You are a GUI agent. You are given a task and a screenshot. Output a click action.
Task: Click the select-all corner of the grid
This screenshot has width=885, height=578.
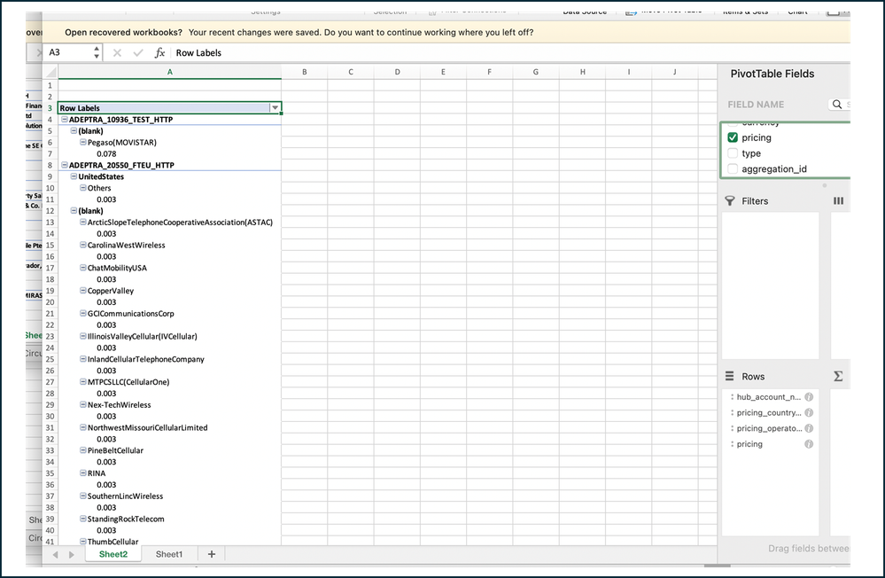[50, 72]
